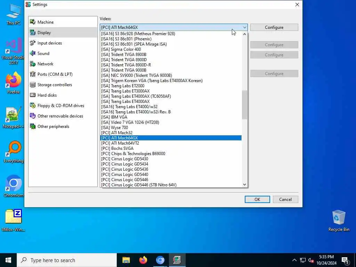Open Other peripherals settings
This screenshot has height=267, width=356.
click(63, 127)
